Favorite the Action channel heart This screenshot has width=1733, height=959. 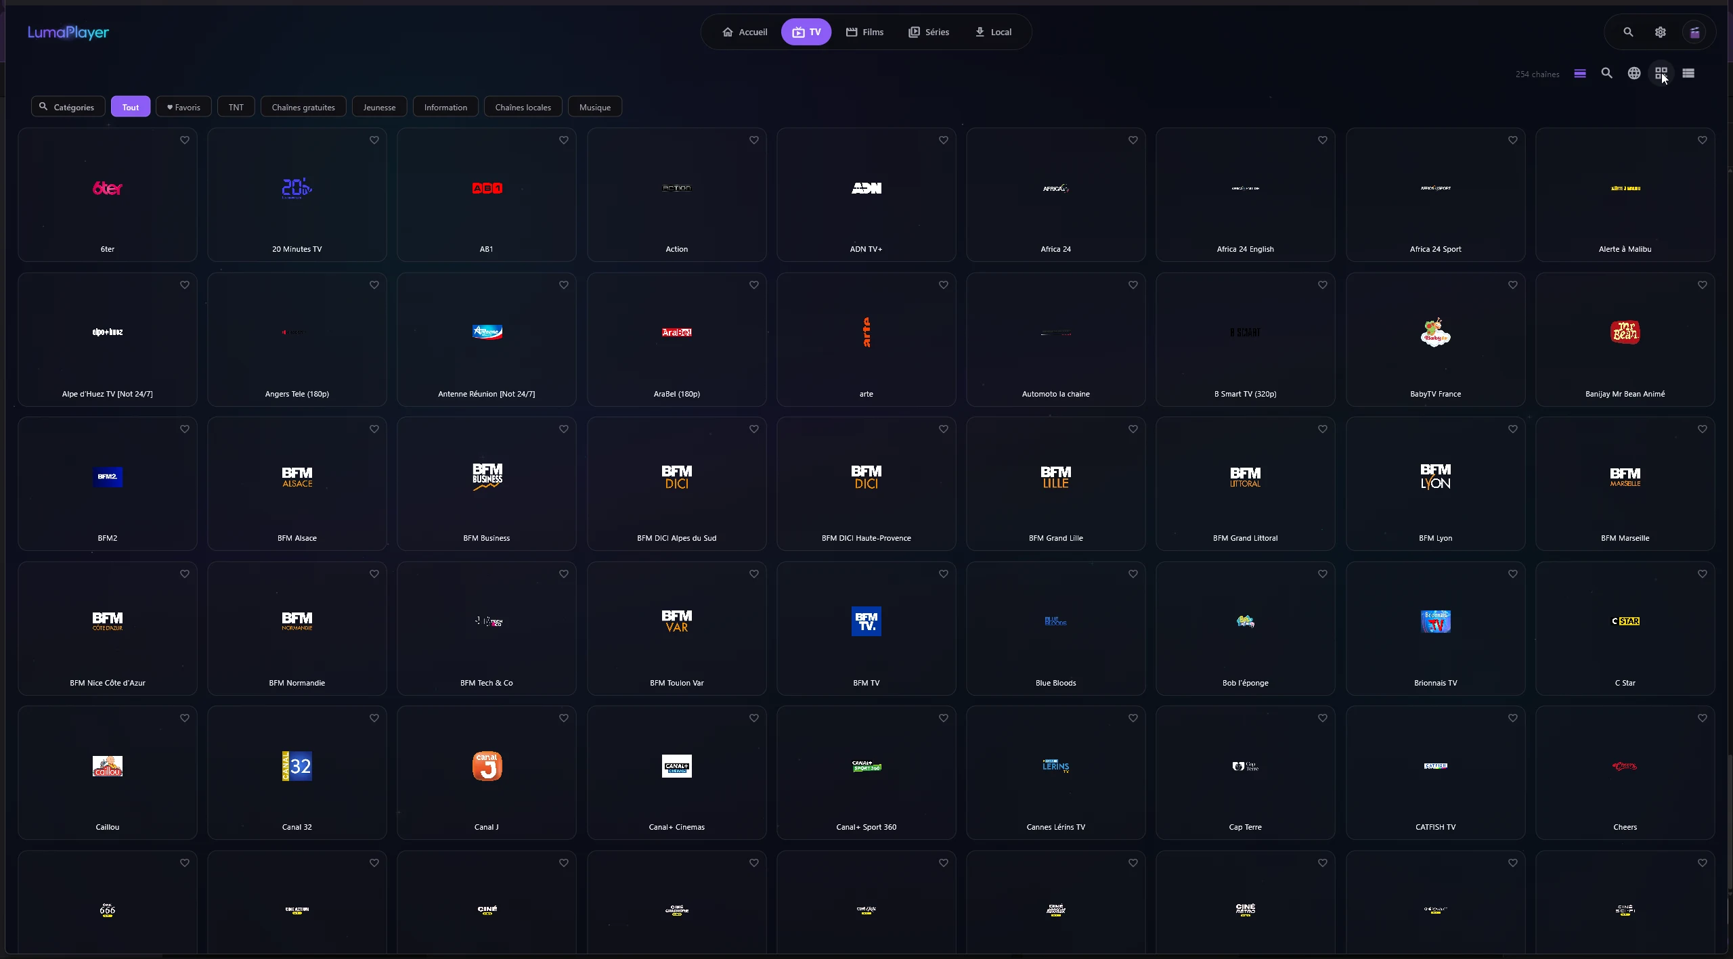753,140
